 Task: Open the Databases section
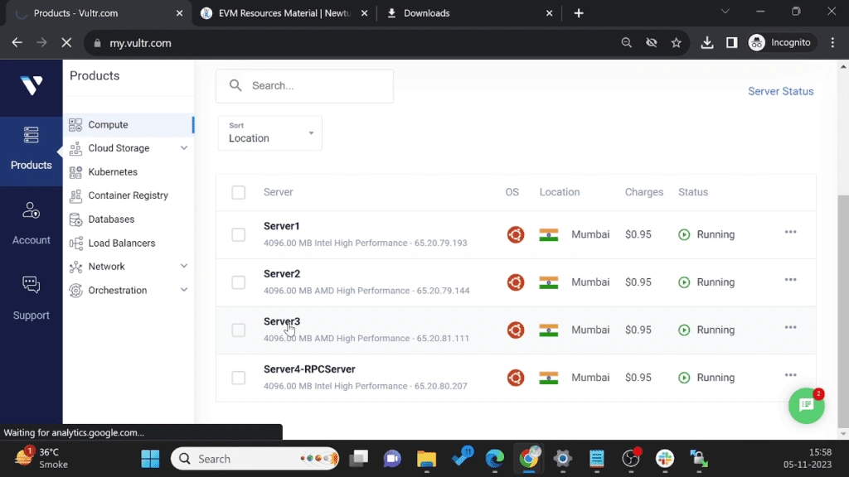point(113,219)
